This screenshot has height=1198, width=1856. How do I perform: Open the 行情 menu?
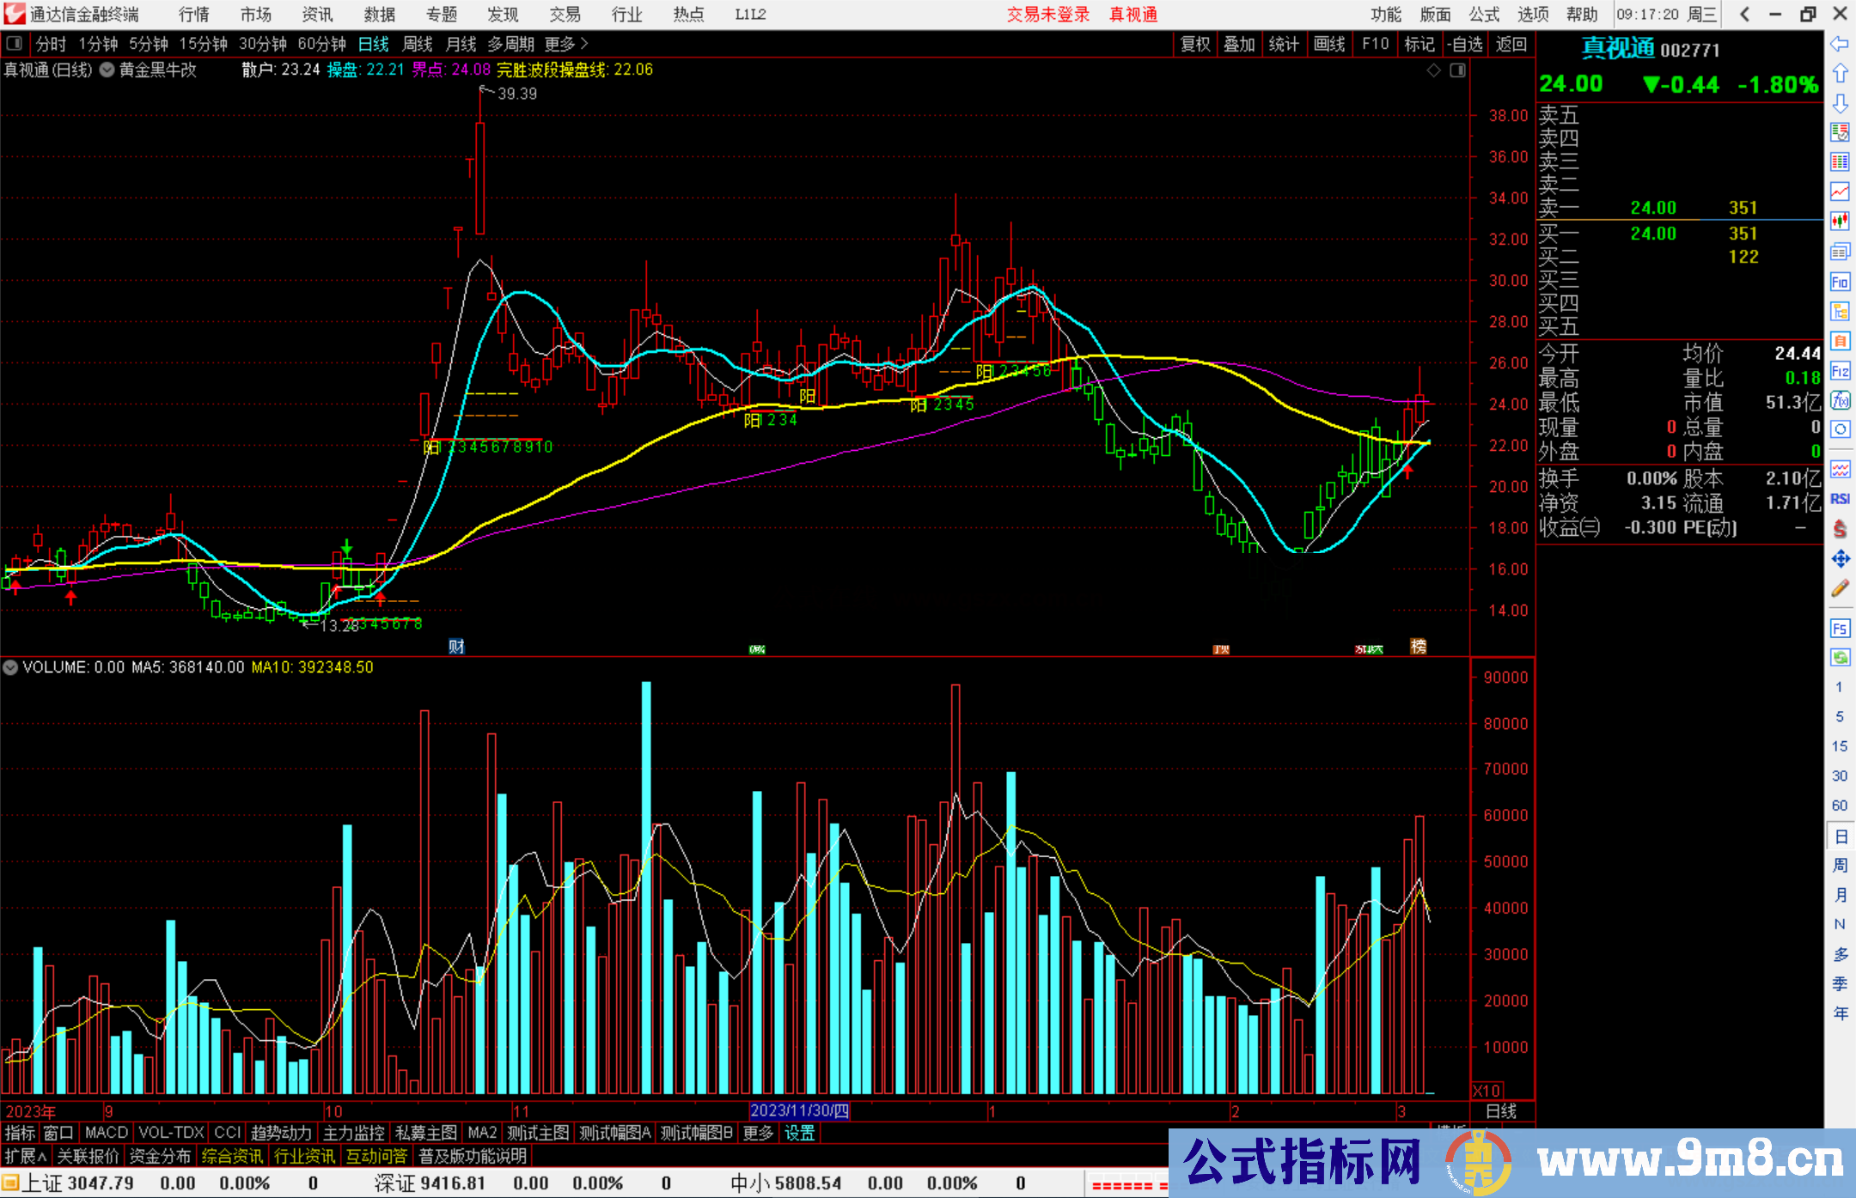tap(194, 15)
